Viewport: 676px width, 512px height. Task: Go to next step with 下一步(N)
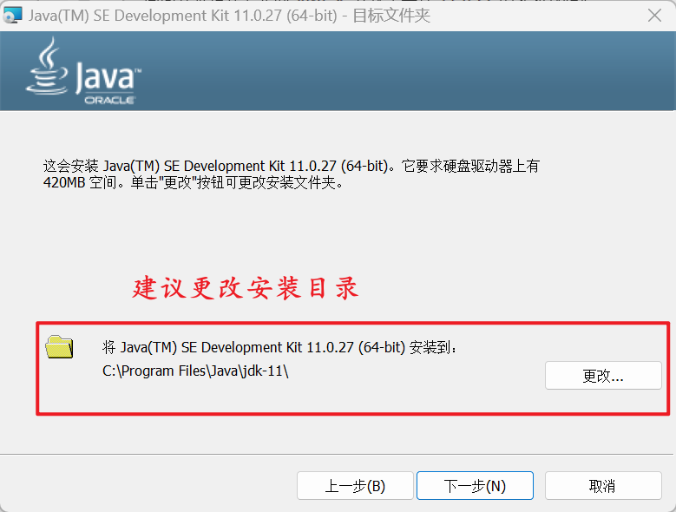(475, 486)
